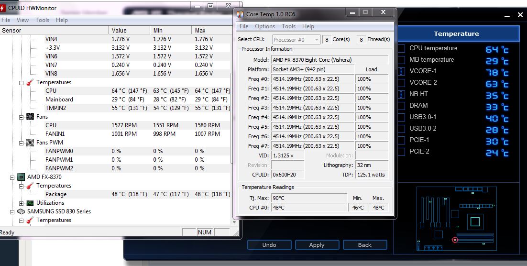Toggle the PCIE-1 checkbox
527x266 pixels.
[401, 140]
